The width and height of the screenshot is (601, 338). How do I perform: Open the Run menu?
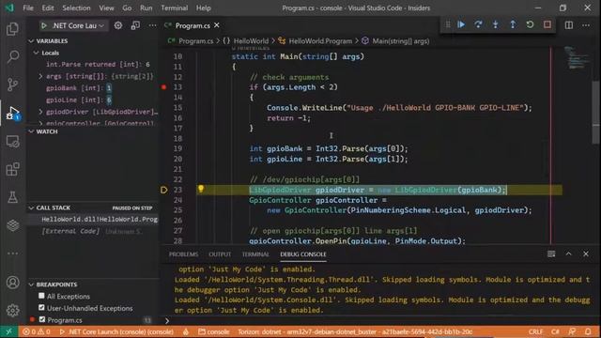146,8
